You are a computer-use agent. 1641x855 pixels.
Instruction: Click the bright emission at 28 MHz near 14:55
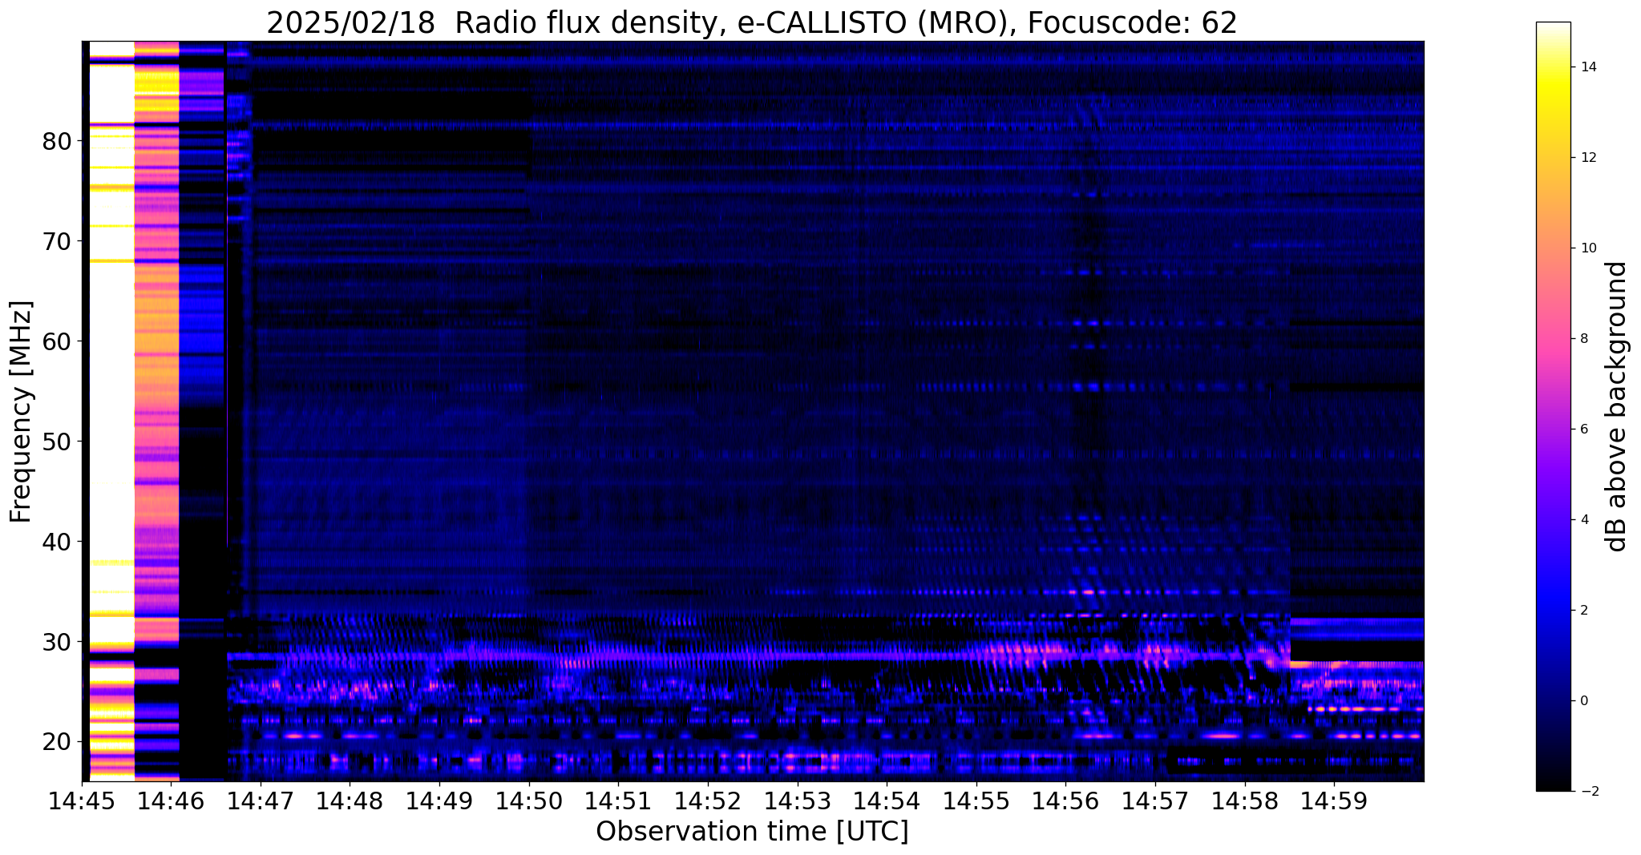[1018, 651]
